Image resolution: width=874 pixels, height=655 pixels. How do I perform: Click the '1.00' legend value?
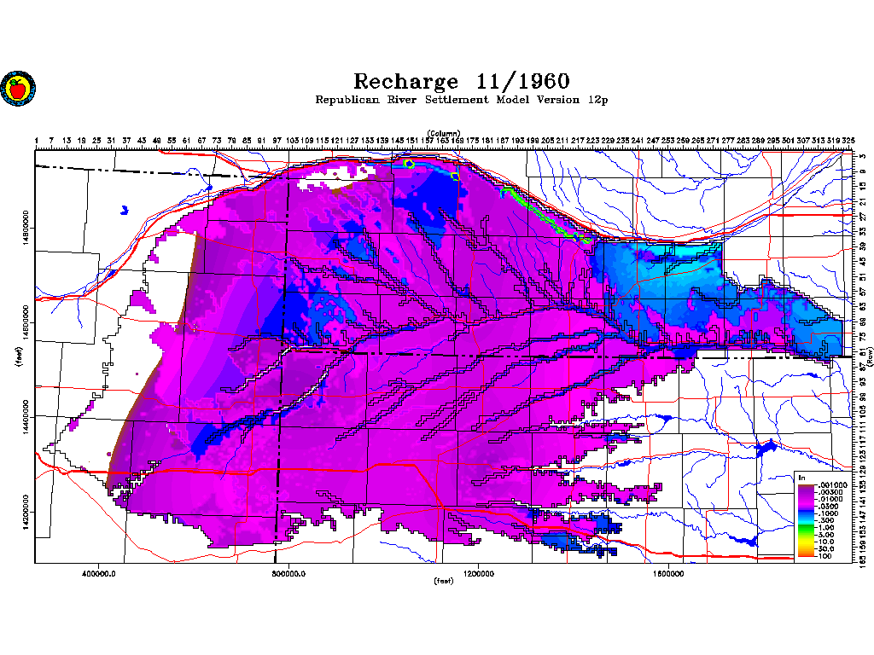[x=825, y=527]
